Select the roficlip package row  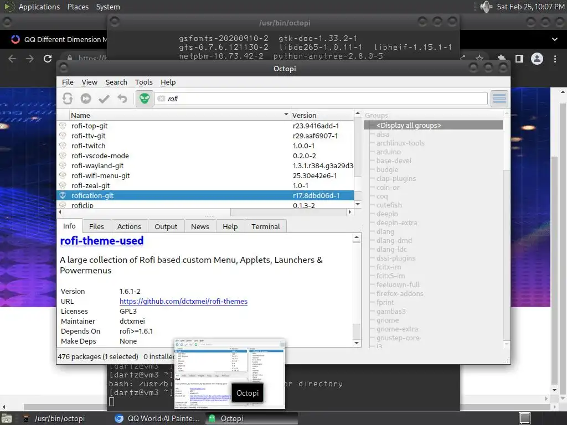coord(205,205)
